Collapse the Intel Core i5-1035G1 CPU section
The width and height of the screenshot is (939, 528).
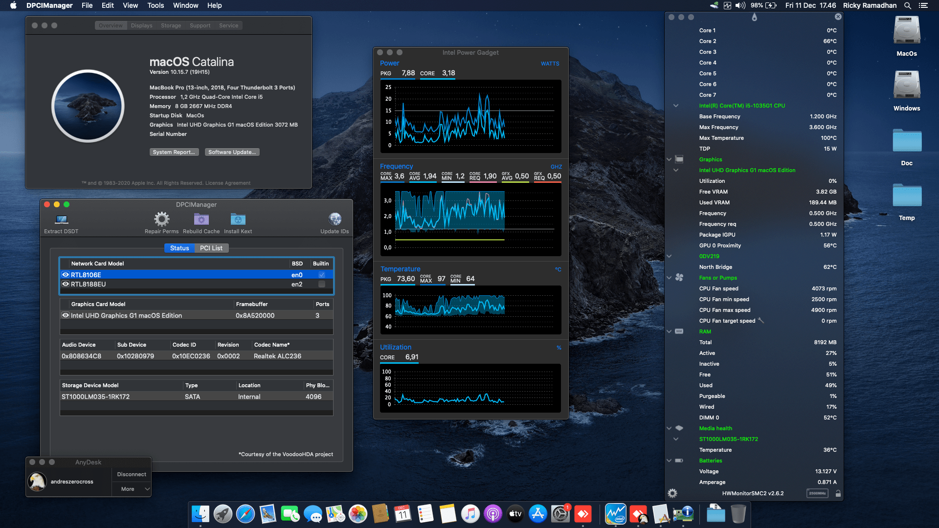click(x=675, y=105)
